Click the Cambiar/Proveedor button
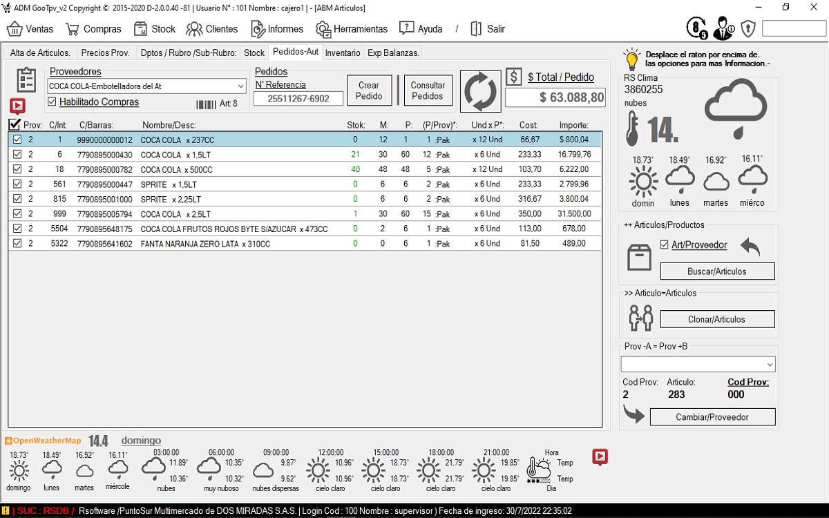Viewport: 829px width, 518px height. click(x=712, y=417)
